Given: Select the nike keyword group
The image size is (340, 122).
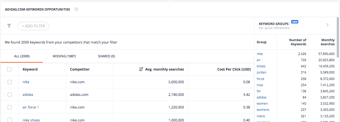Looking at the screenshot, I should [x=260, y=54].
